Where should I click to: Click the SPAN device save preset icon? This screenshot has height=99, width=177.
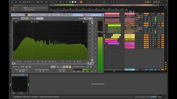pyautogui.click(x=27, y=75)
